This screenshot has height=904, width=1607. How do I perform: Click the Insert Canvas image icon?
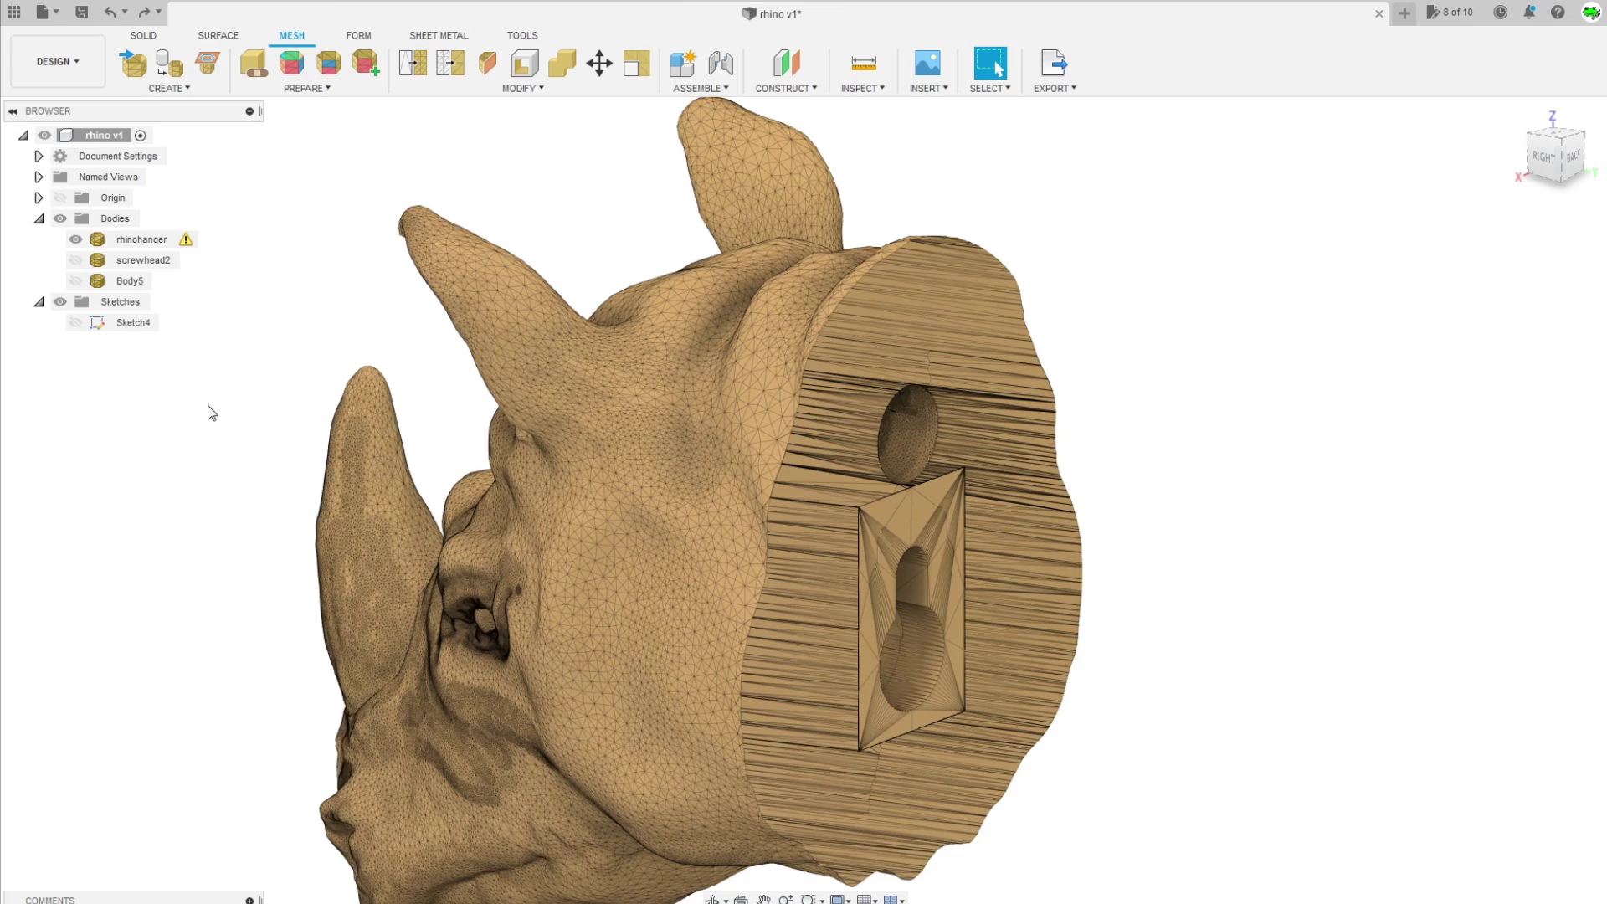click(926, 63)
